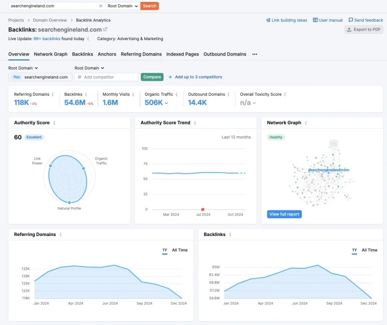This screenshot has width=387, height=325.
Task: Click Add up to 3 competitors link
Action: coord(198,77)
